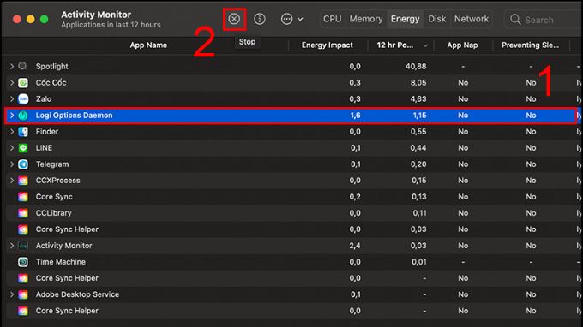The image size is (583, 327).
Task: Select the Energy tab
Action: (405, 19)
